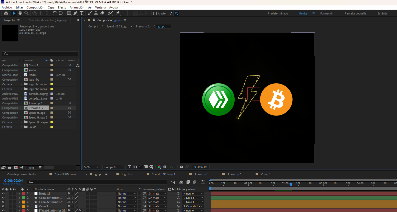Click the snapshot camera icon in viewer
The image size is (397, 212).
point(181,167)
